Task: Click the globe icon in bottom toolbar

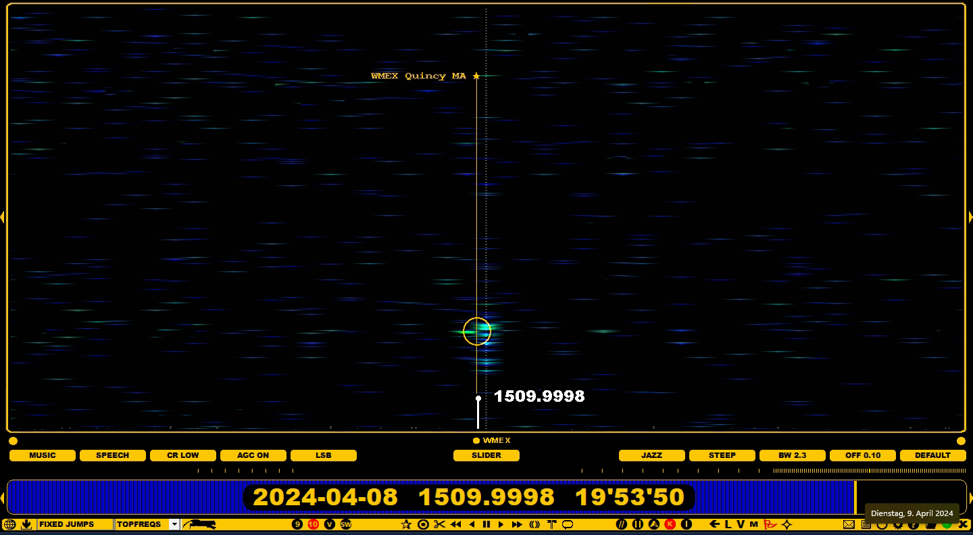Action: pos(9,524)
